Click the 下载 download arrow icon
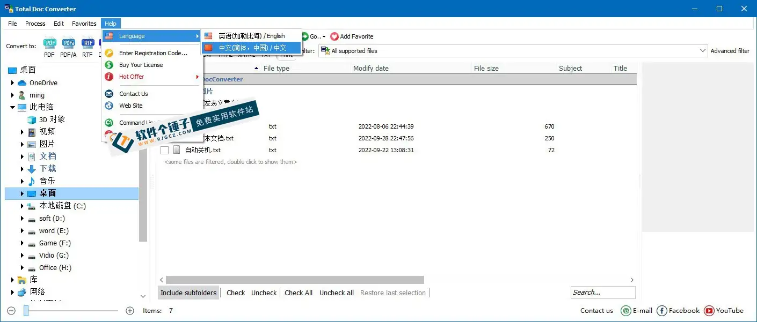Image resolution: width=757 pixels, height=322 pixels. [32, 169]
